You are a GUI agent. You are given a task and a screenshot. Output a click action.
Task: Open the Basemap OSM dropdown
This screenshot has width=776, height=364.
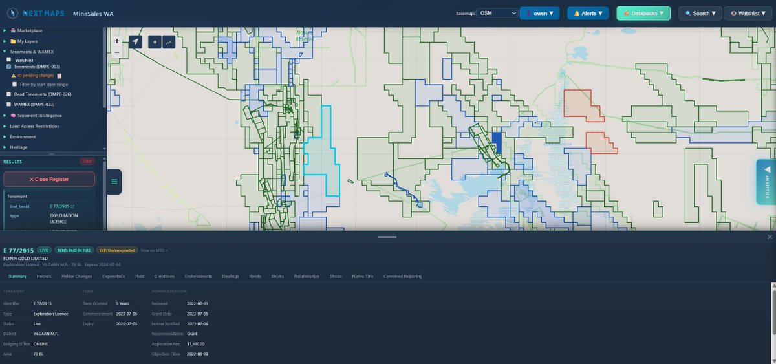coord(497,13)
